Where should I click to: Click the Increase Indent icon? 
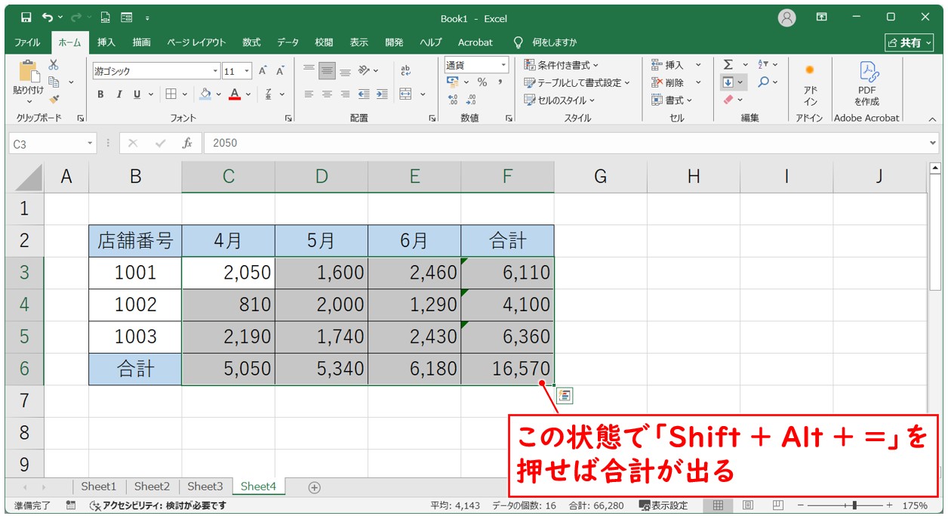pos(382,94)
